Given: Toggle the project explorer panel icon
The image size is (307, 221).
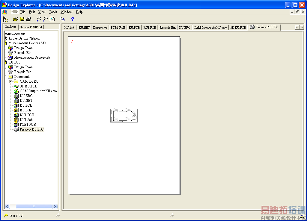Looking at the screenshot, I should (x=5, y=19).
